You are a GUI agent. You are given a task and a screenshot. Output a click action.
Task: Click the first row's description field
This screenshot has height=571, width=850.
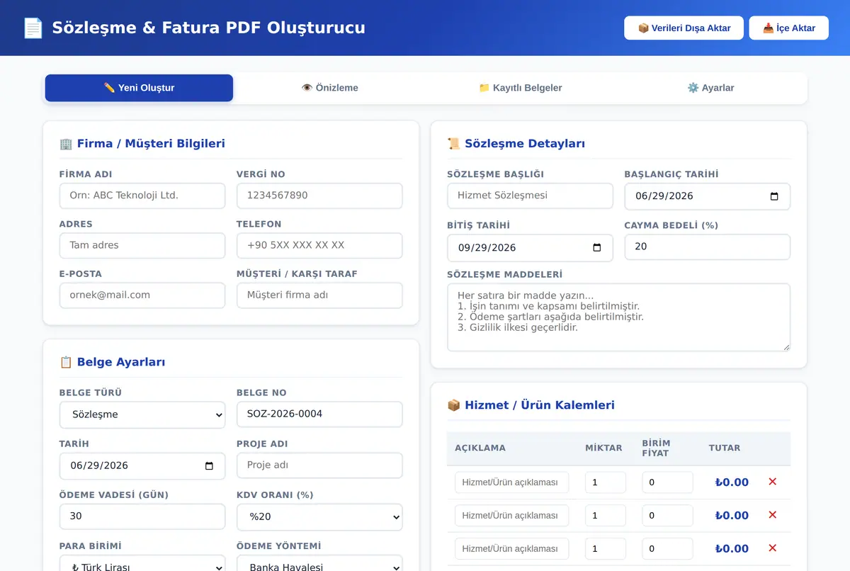[511, 482]
